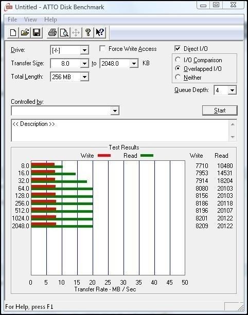Click the 512.0 row label in chart
Screen dimensions: 248x315
(22, 211)
